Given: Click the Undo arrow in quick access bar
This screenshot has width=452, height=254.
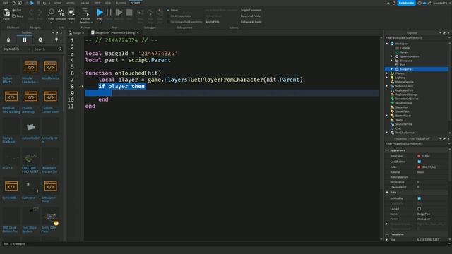Looking at the screenshot, I should click(44, 3).
